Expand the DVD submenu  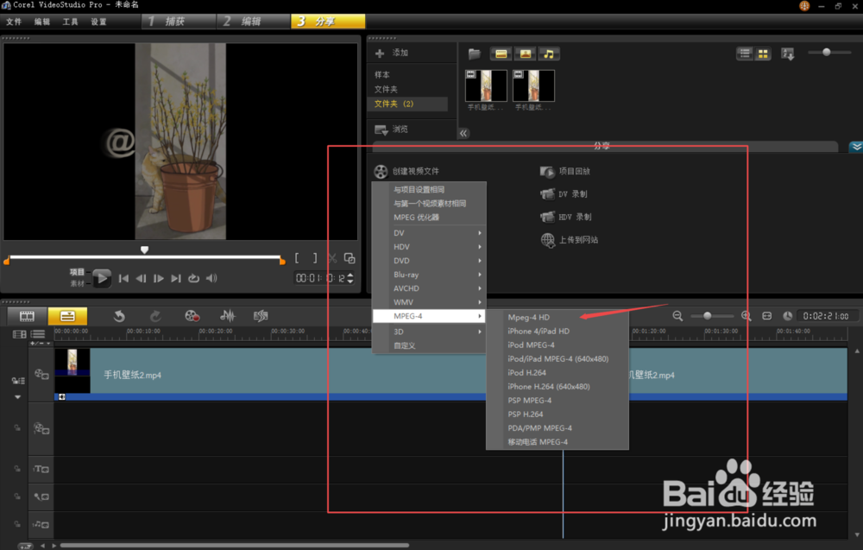429,261
